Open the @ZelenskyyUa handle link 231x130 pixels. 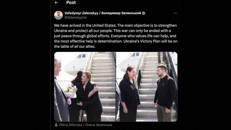pos(76,18)
